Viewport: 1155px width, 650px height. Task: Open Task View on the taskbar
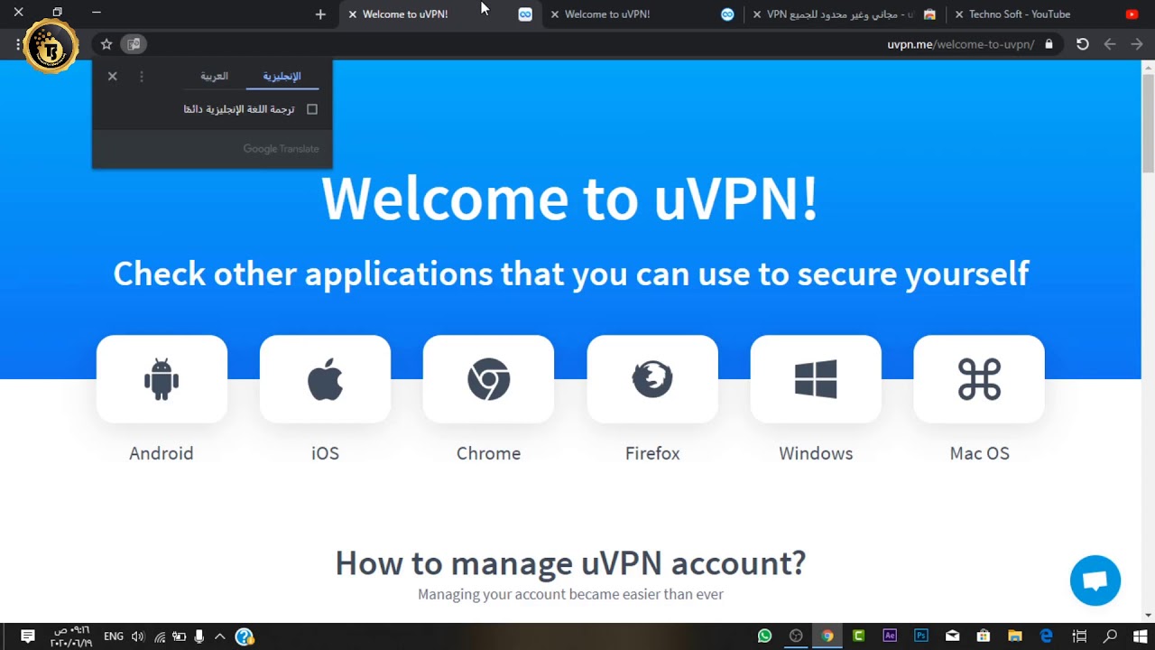tap(1079, 636)
